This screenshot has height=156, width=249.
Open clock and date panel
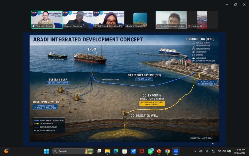(x=240, y=151)
